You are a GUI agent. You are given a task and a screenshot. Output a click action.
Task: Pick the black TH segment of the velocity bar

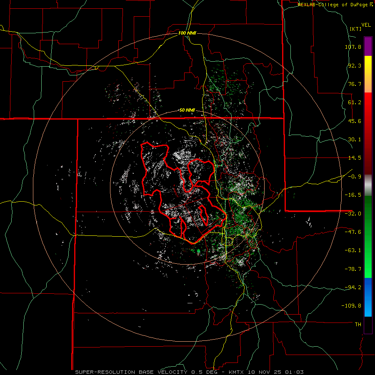pos(368,325)
